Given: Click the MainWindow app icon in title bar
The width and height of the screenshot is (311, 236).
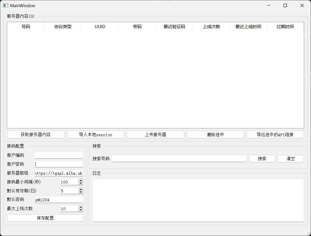Looking at the screenshot, I should tap(5, 5).
